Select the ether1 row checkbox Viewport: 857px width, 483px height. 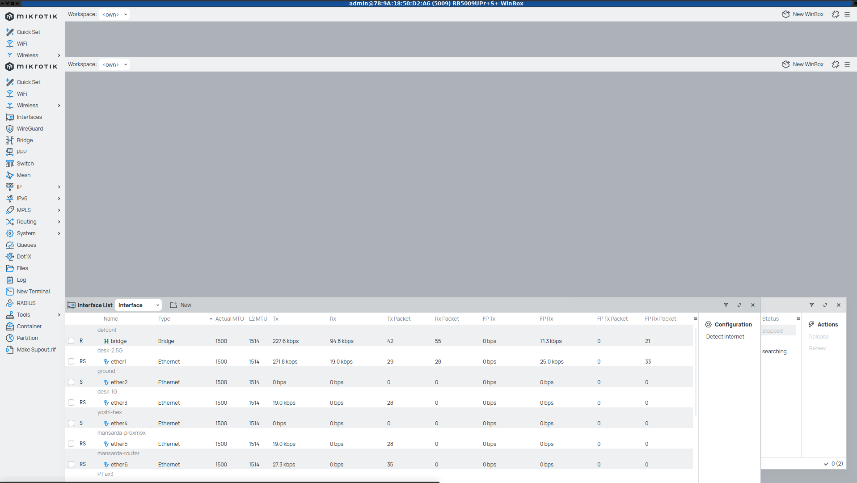71,361
